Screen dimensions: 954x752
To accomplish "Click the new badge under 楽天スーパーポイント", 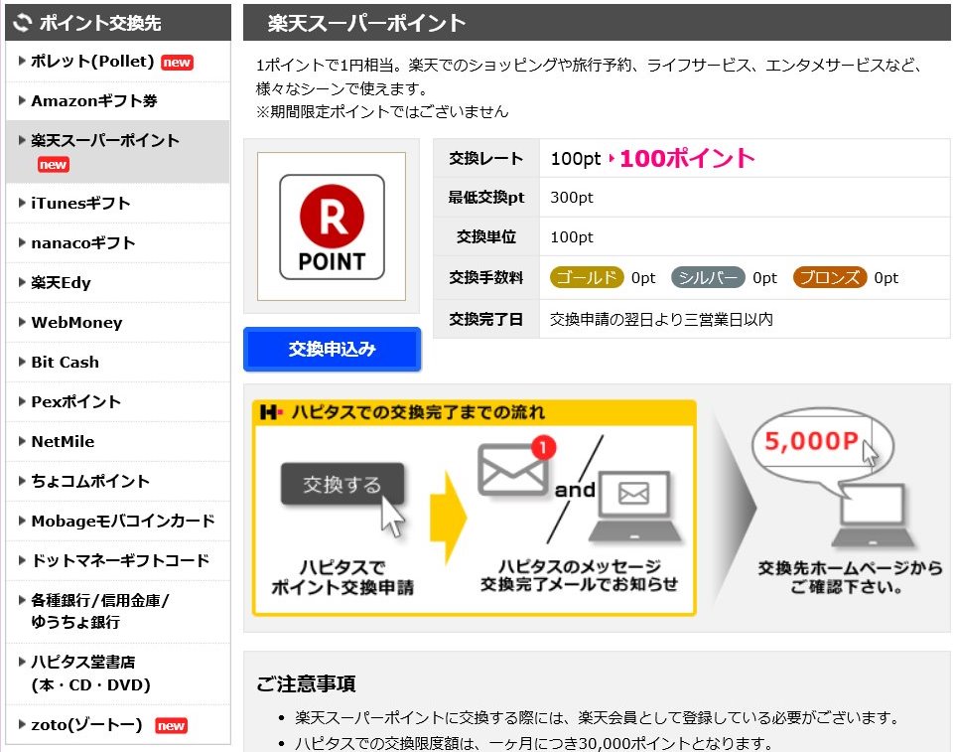I will coord(54,164).
